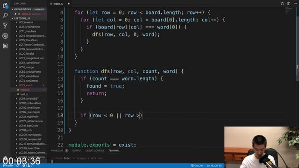
Task: Expand the LC21_mergeTwoLists folder
Action: 31,58
